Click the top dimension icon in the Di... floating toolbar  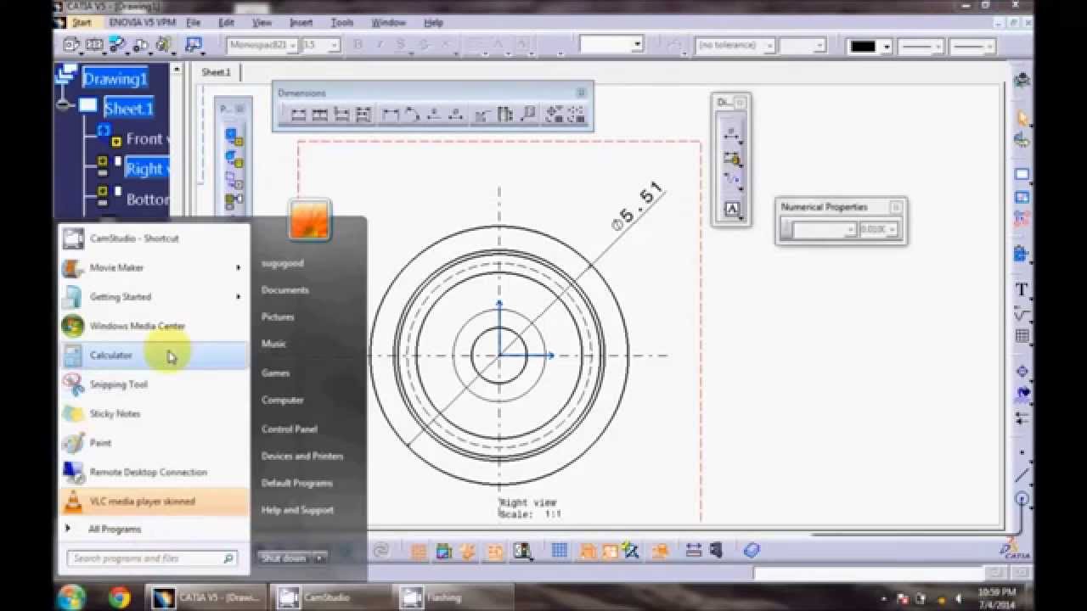tap(731, 133)
